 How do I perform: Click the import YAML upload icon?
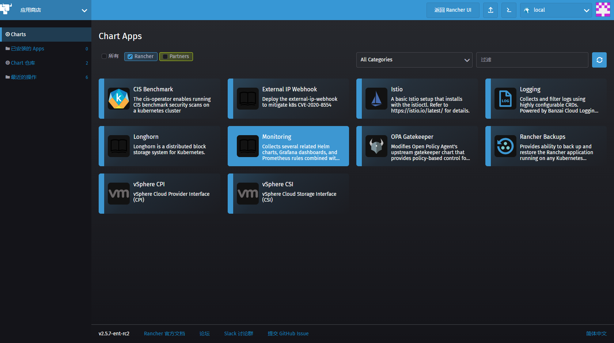(490, 10)
